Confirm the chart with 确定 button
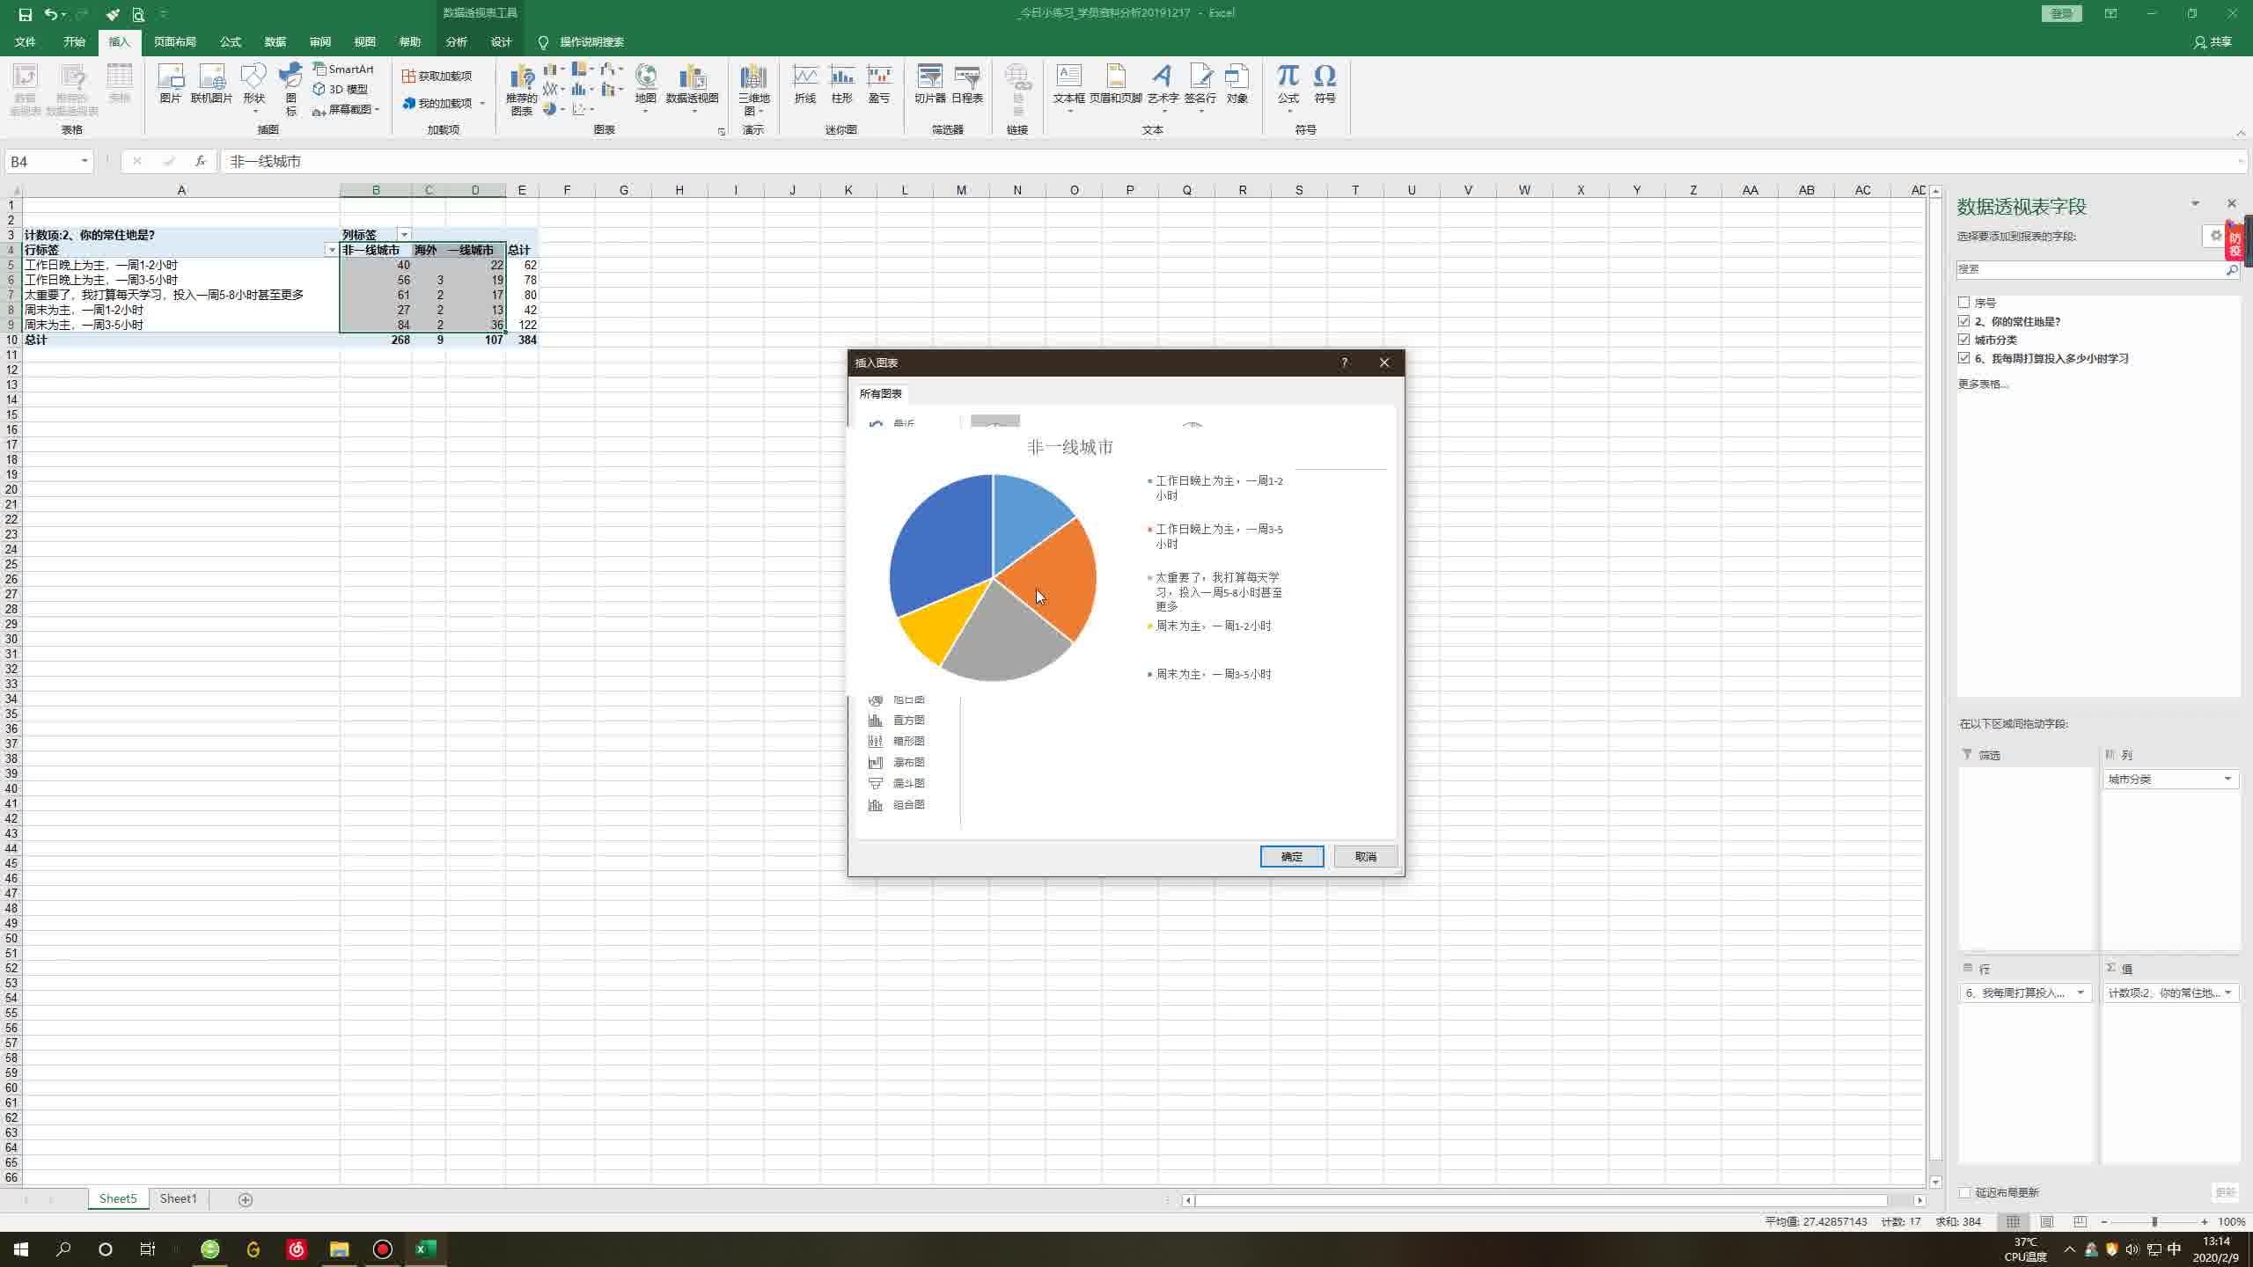The height and width of the screenshot is (1267, 2253). [1291, 856]
